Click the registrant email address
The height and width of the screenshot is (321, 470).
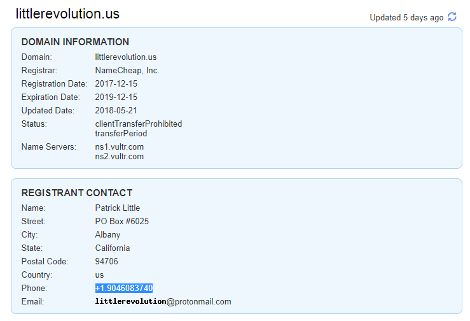[163, 301]
